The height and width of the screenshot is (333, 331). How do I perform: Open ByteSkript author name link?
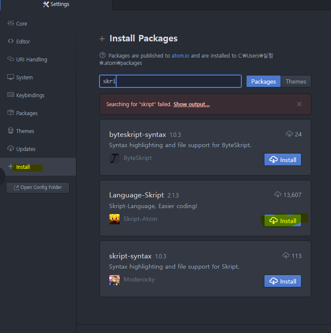click(138, 158)
